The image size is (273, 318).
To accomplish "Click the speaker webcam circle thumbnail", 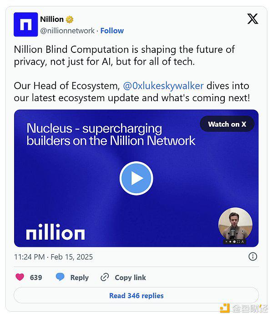I will pyautogui.click(x=235, y=224).
